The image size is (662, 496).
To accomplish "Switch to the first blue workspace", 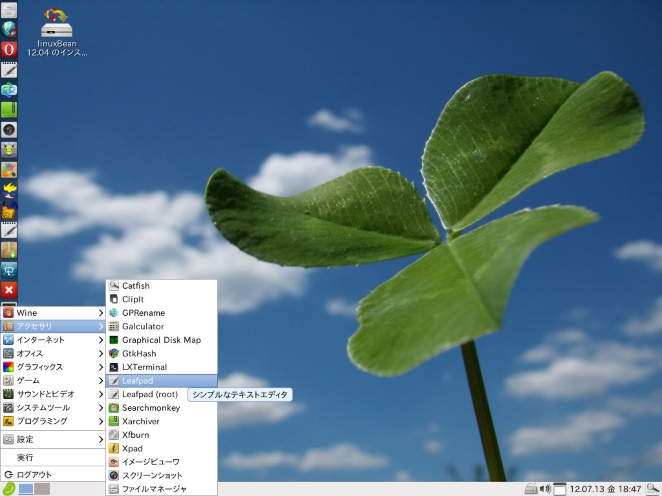I will coord(26,489).
